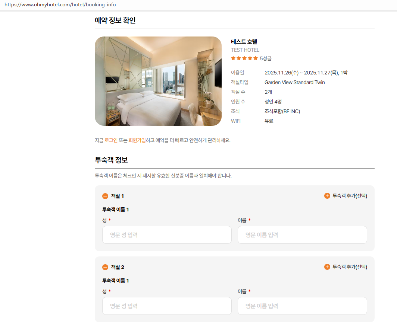397x329 pixels.
Task: Focus the 이름 input in 객실 1
Action: (x=302, y=235)
